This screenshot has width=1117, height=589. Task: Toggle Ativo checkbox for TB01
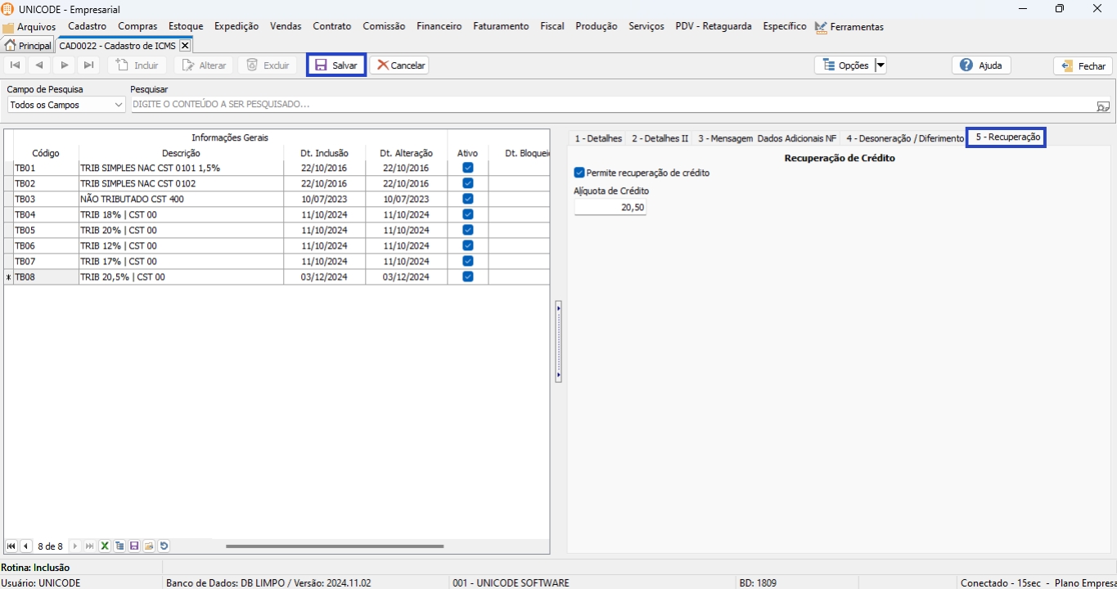(x=468, y=168)
